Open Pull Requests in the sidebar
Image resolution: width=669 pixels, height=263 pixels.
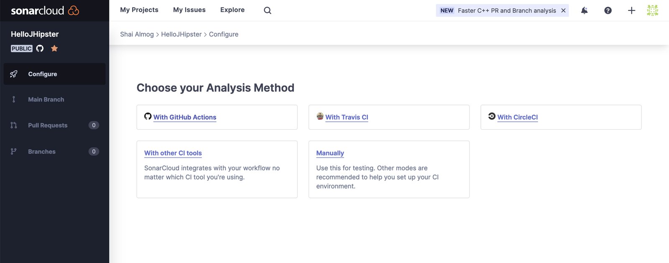click(x=54, y=125)
